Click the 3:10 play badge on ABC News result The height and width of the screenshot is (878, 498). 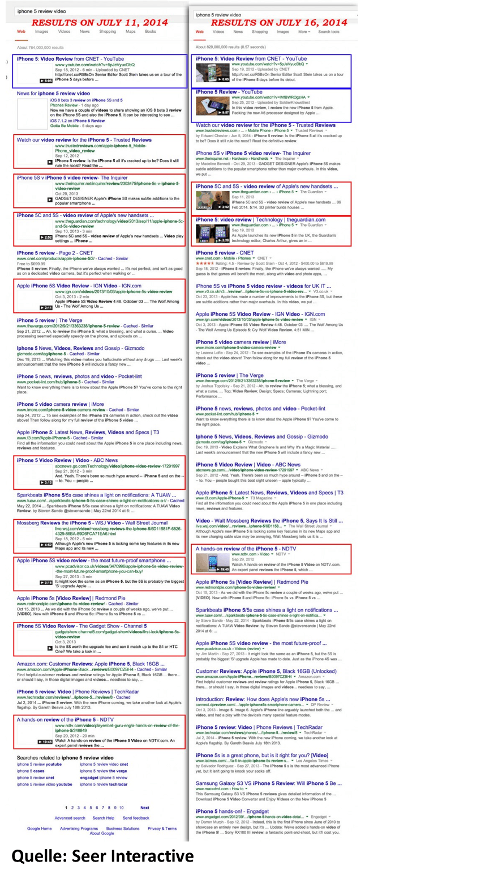[x=46, y=482]
